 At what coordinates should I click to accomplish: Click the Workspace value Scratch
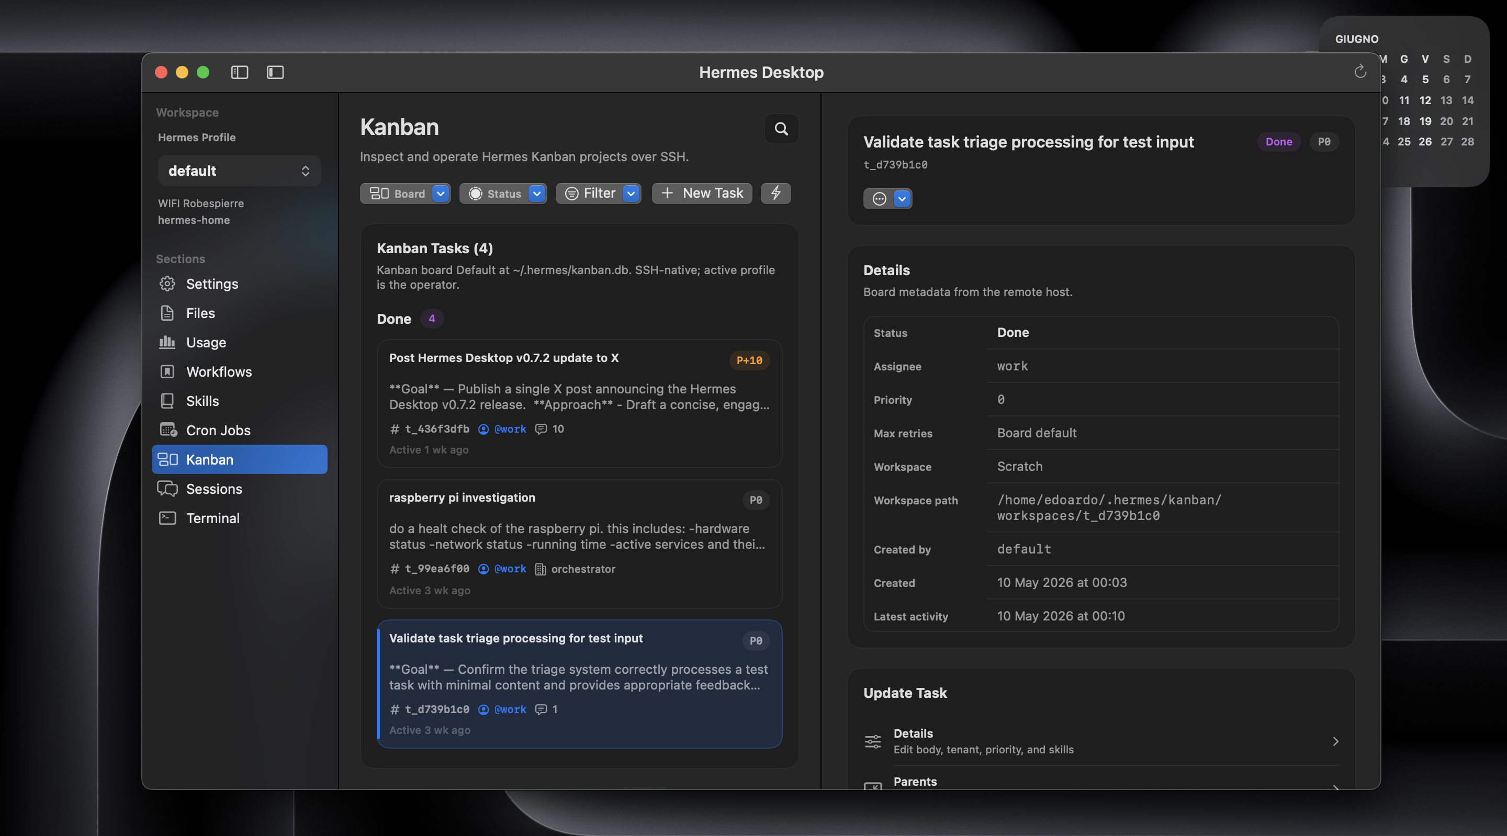[1020, 466]
